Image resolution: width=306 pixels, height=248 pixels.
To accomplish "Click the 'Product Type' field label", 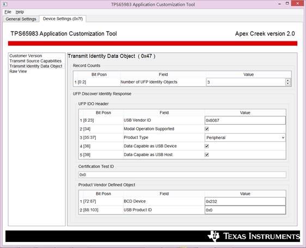I will coord(136,138).
